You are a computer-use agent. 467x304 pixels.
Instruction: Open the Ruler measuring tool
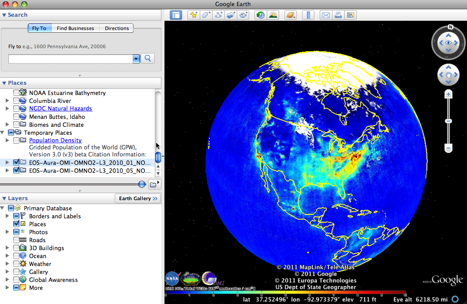click(x=308, y=15)
